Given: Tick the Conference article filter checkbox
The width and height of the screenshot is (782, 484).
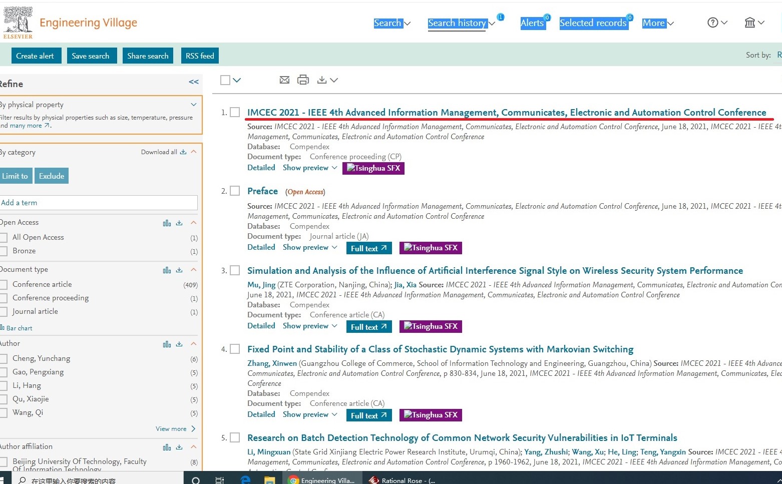Looking at the screenshot, I should click(4, 284).
